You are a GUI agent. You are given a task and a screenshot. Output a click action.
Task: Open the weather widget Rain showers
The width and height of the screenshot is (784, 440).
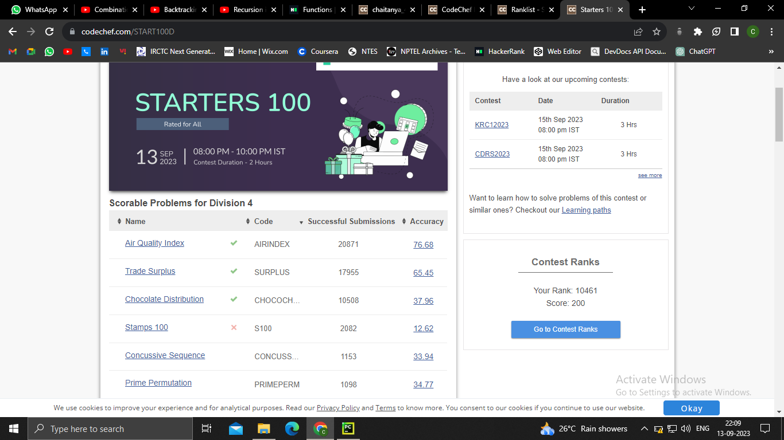pyautogui.click(x=584, y=429)
